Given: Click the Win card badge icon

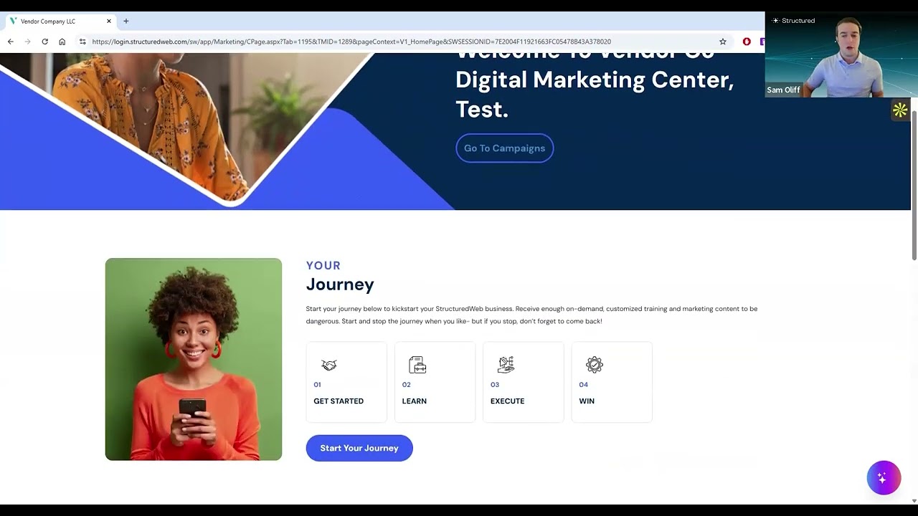Looking at the screenshot, I should coord(595,365).
